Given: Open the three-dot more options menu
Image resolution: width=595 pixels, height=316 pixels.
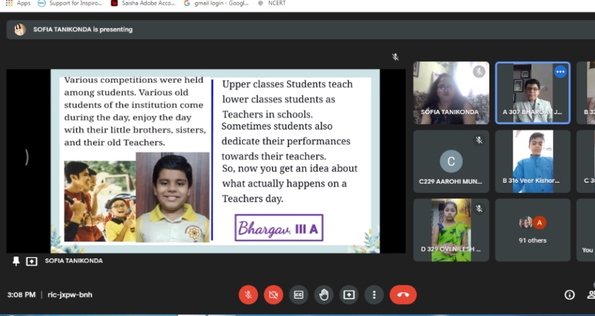Looking at the screenshot, I should 374,295.
